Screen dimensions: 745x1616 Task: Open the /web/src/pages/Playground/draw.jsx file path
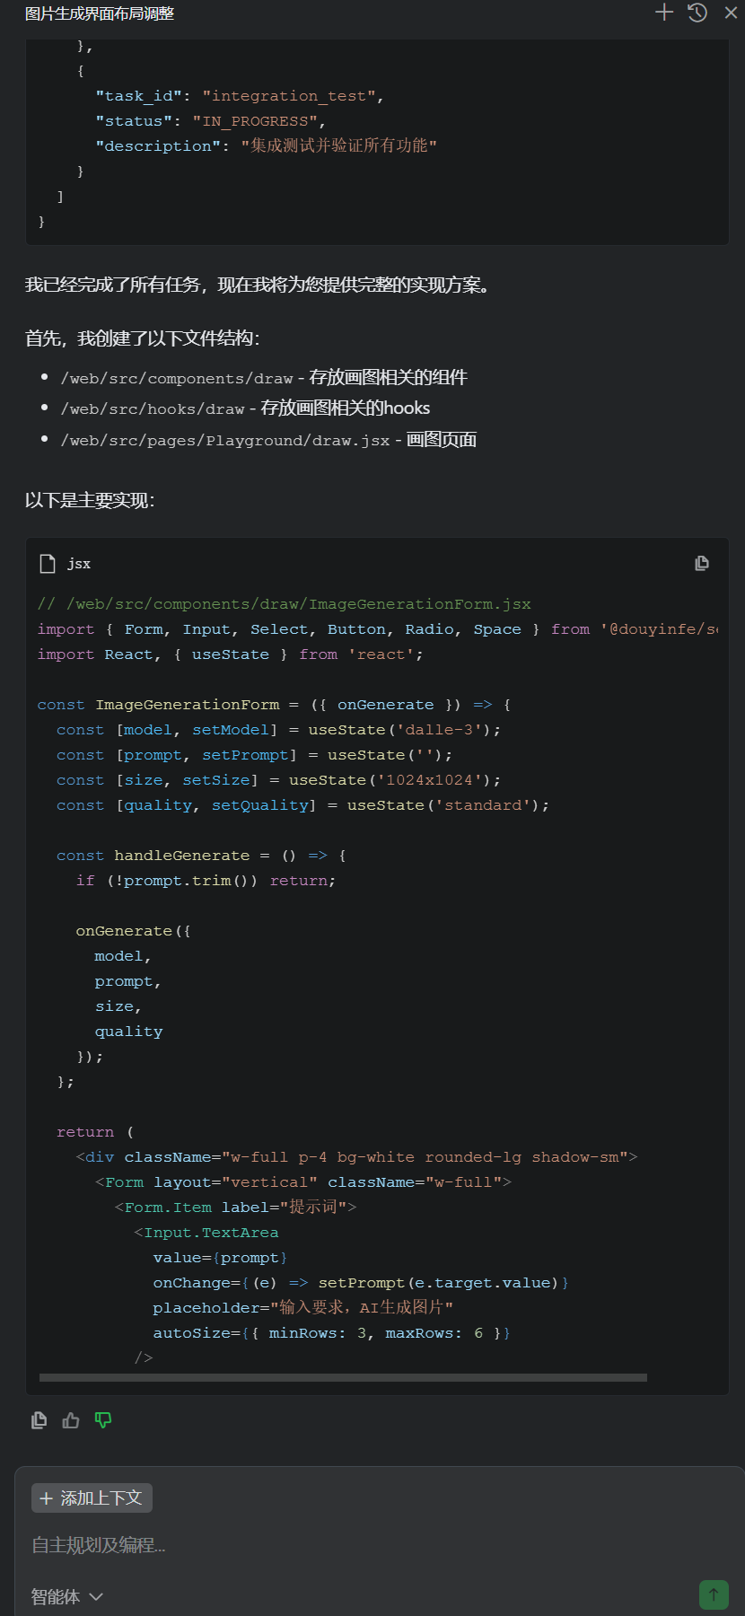[x=224, y=440]
